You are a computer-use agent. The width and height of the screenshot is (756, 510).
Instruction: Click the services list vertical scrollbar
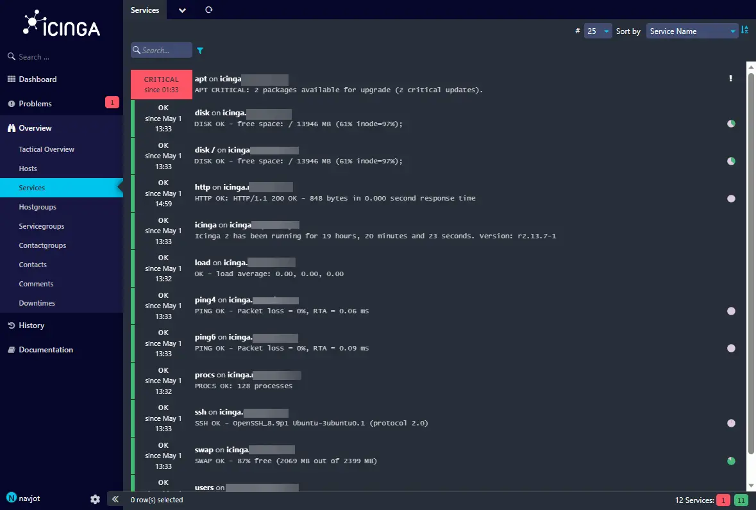click(751, 256)
